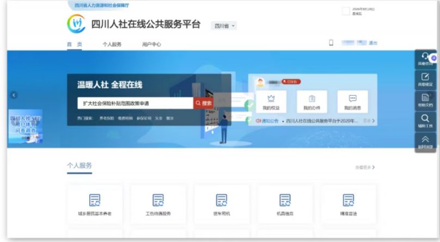Click the red 搜索 search button
The image size is (440, 242).
(204, 103)
